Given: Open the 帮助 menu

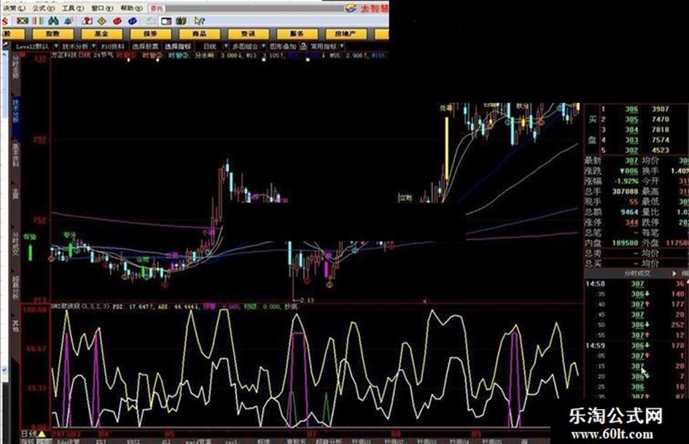Looking at the screenshot, I should (x=131, y=8).
